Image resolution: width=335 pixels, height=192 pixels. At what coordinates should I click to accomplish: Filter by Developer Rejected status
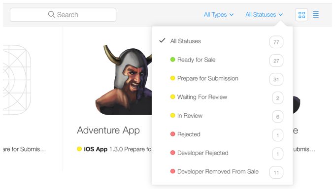click(222, 153)
